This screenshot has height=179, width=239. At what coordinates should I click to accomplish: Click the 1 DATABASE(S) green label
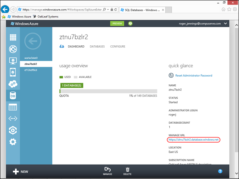tap(71, 85)
